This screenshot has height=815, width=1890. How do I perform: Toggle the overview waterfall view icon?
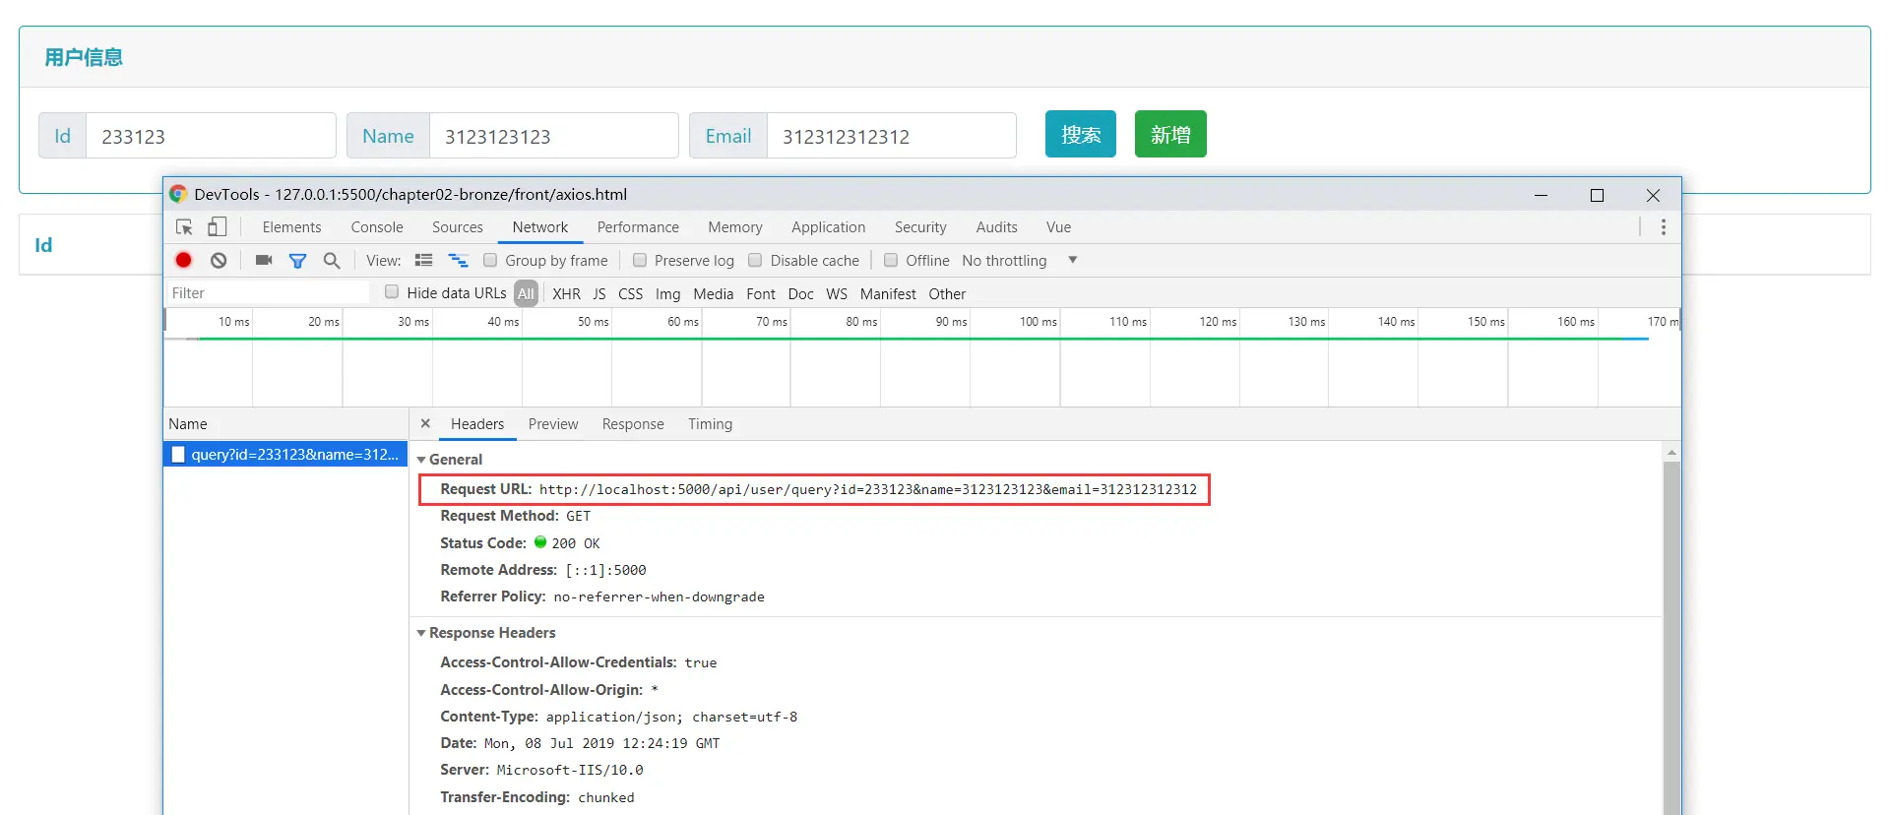pyautogui.click(x=459, y=260)
